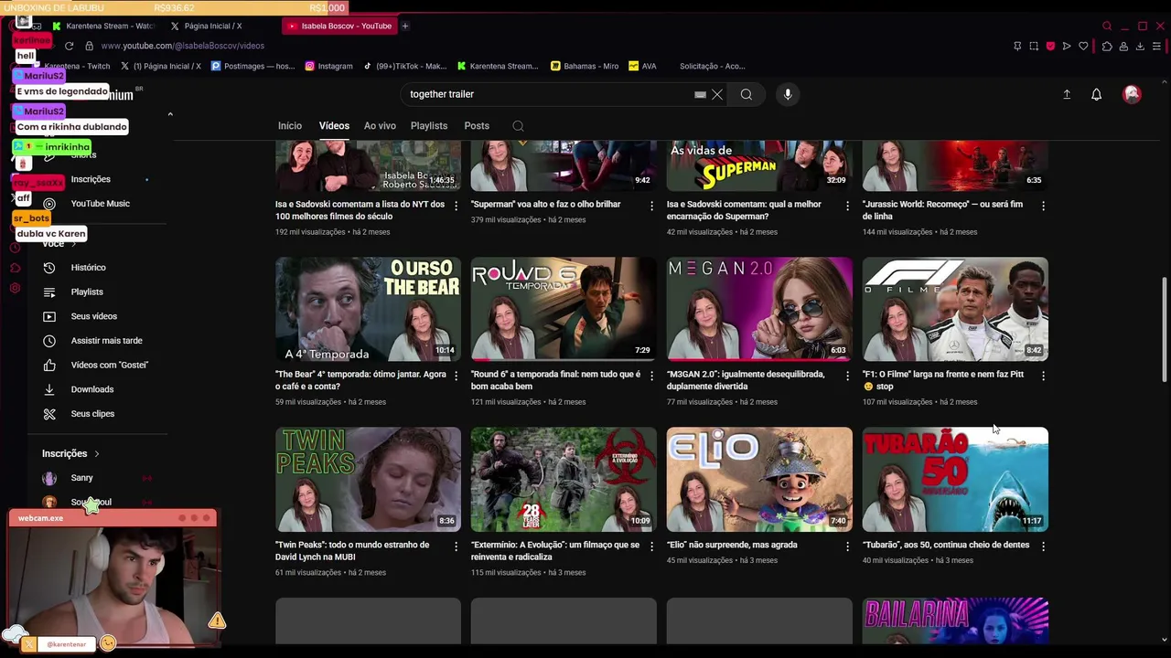Image resolution: width=1171 pixels, height=658 pixels.
Task: Click the page vertical scrollbar thumb
Action: [1165, 327]
